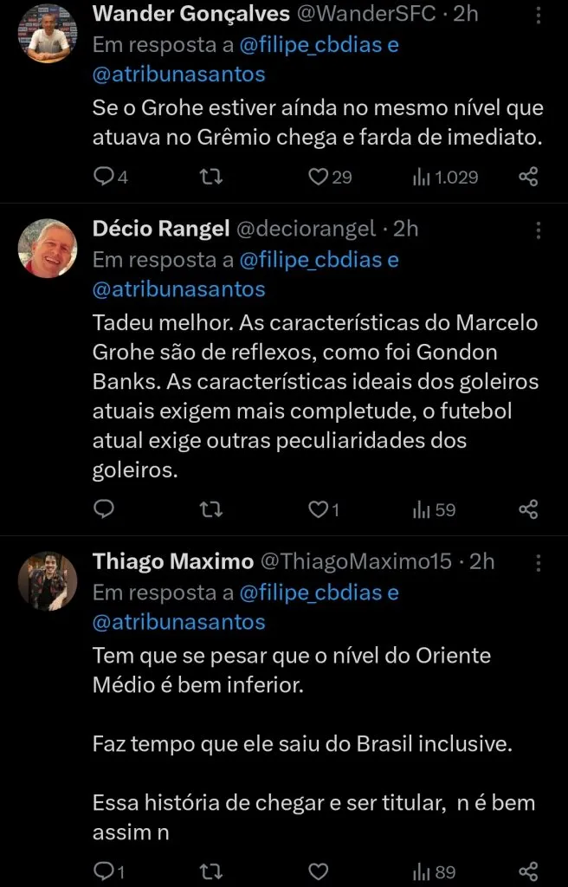The height and width of the screenshot is (887, 568).
Task: Share Décio Rangel's tweet
Action: [x=527, y=510]
